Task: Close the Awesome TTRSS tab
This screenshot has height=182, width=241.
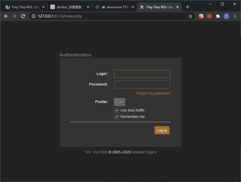Action: pyautogui.click(x=133, y=7)
